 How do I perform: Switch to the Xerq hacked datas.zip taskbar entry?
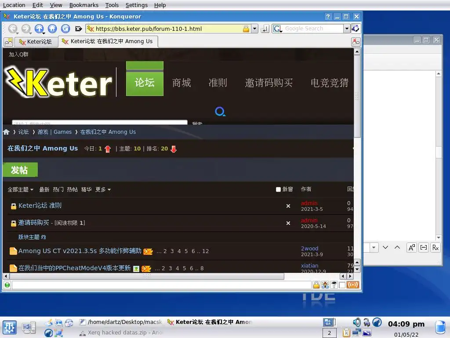click(121, 333)
